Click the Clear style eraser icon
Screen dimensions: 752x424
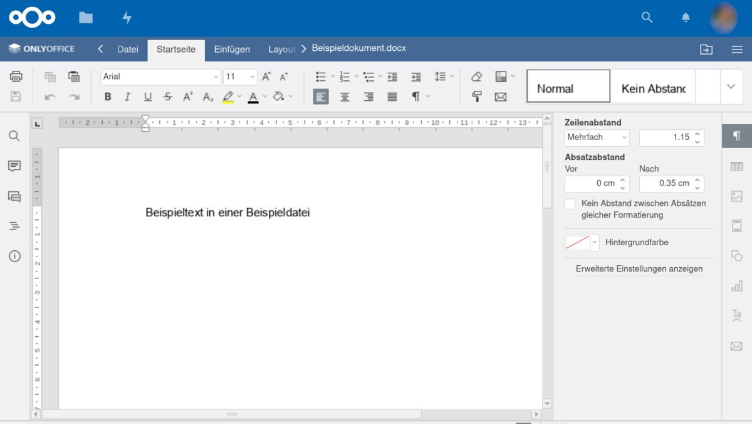(x=476, y=77)
